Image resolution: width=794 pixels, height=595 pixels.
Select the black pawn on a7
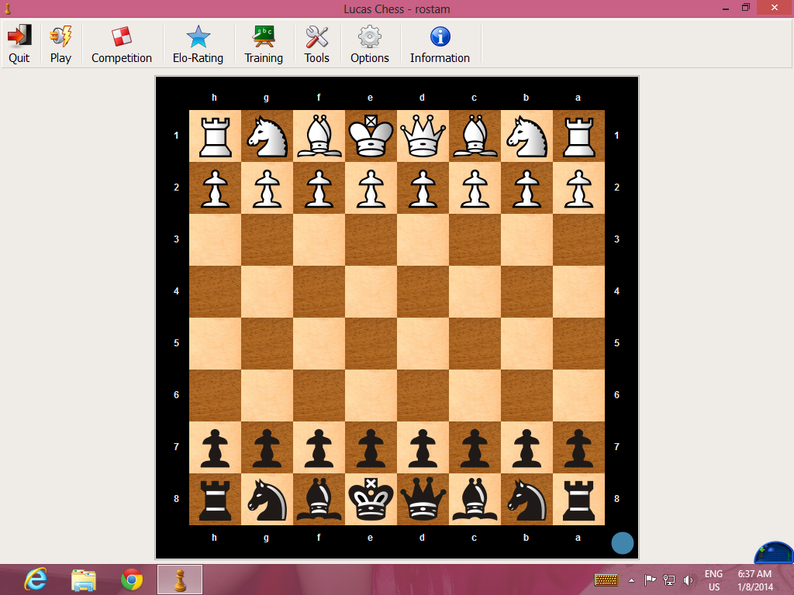tap(578, 448)
